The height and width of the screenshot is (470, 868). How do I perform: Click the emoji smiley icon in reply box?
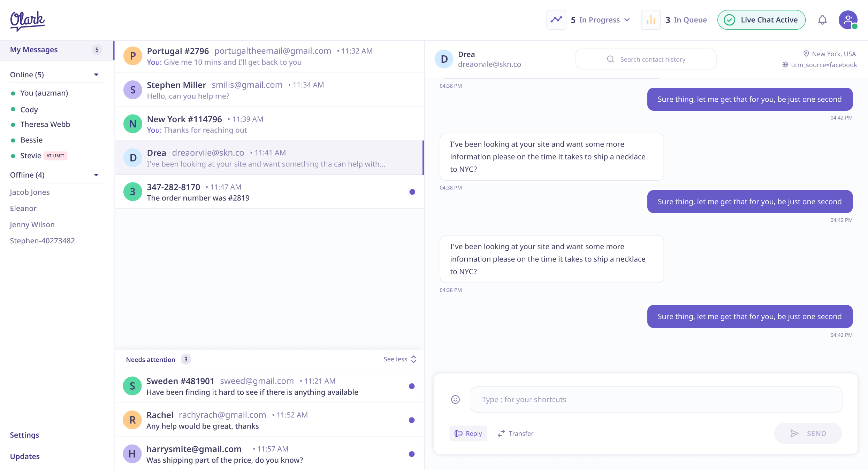point(456,399)
